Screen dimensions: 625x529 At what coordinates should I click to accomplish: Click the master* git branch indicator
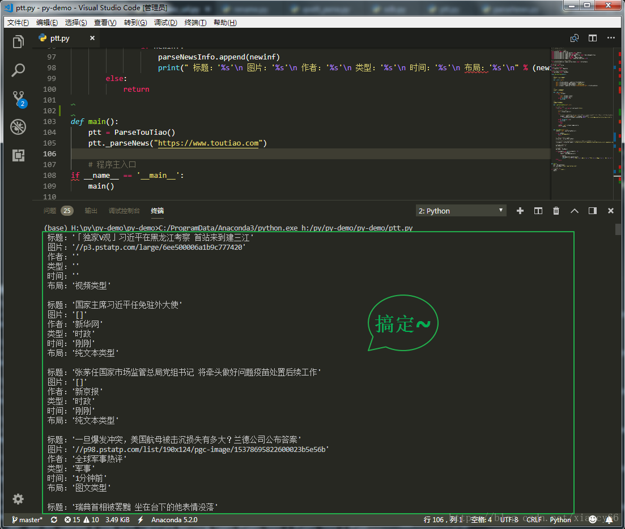point(27,519)
